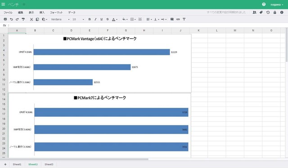Switch to the Sheet2 tab
The image size is (288, 168).
tap(33, 164)
